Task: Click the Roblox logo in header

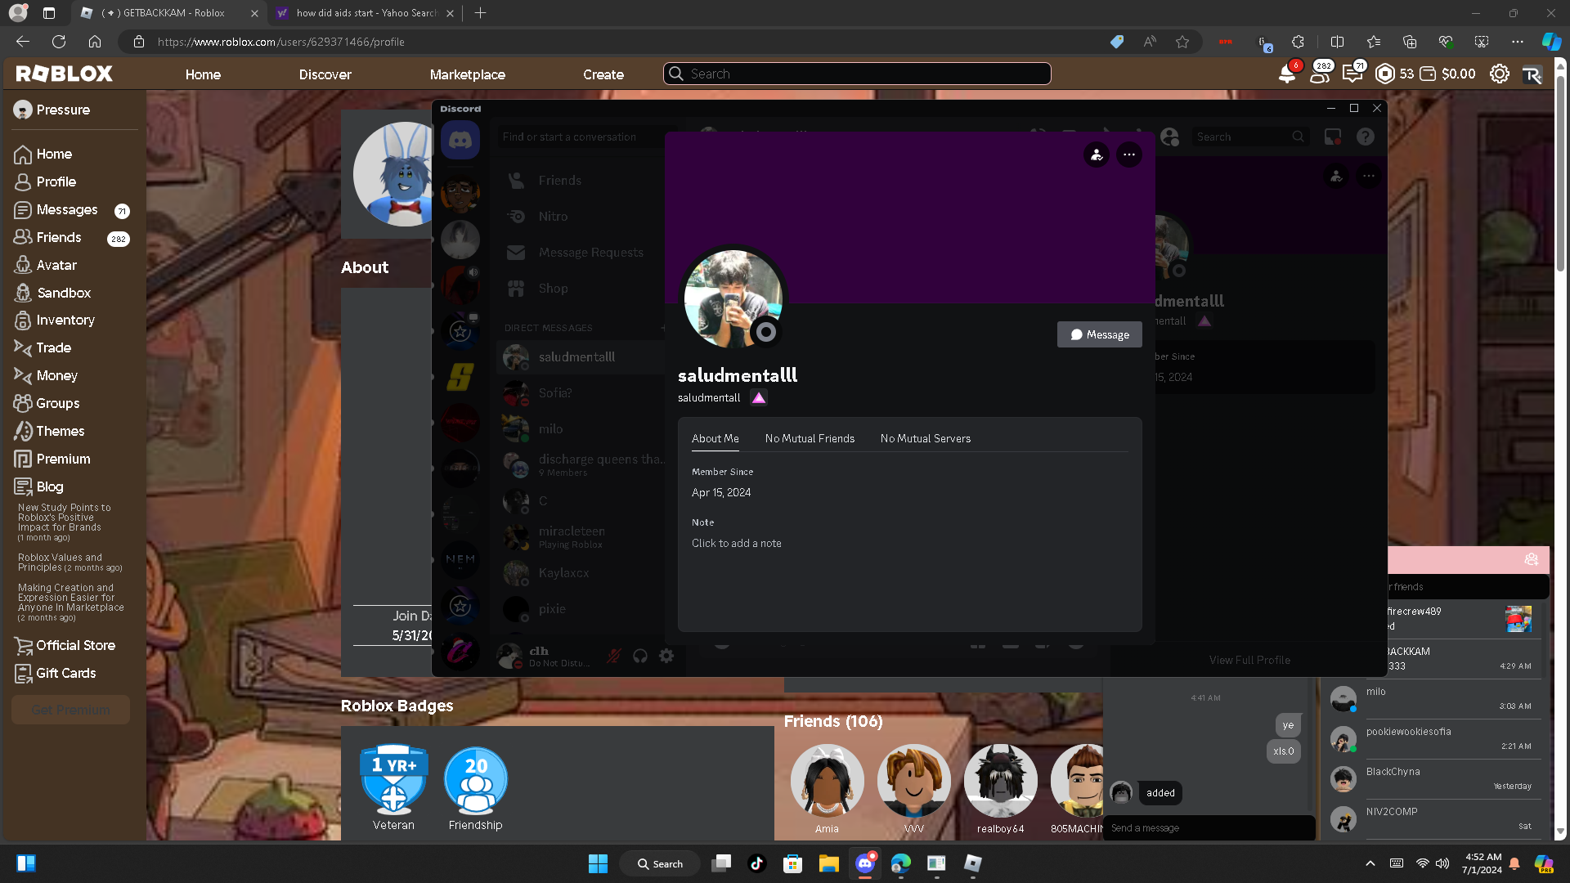Action: (65, 74)
